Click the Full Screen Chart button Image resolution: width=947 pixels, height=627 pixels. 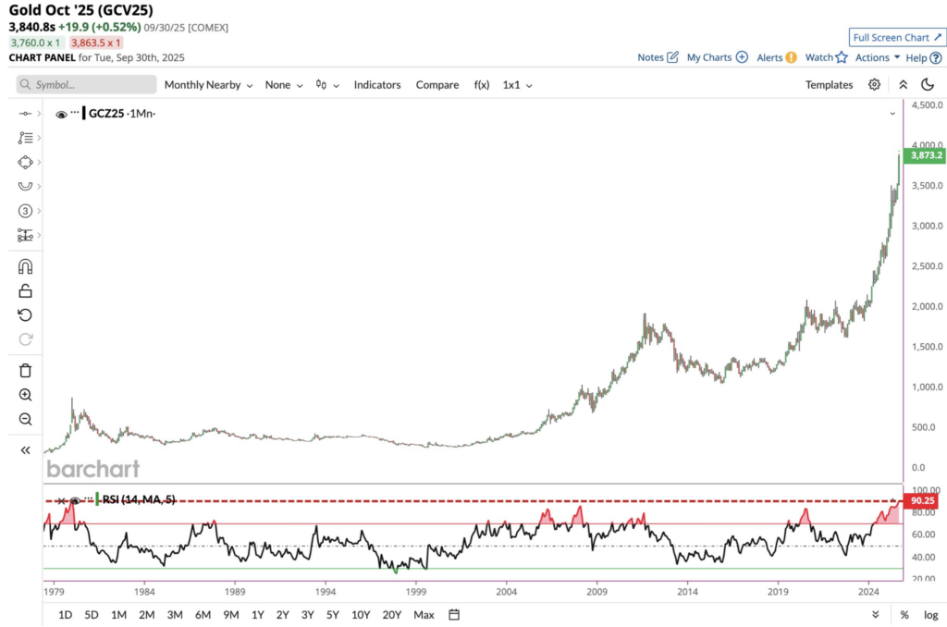[896, 37]
